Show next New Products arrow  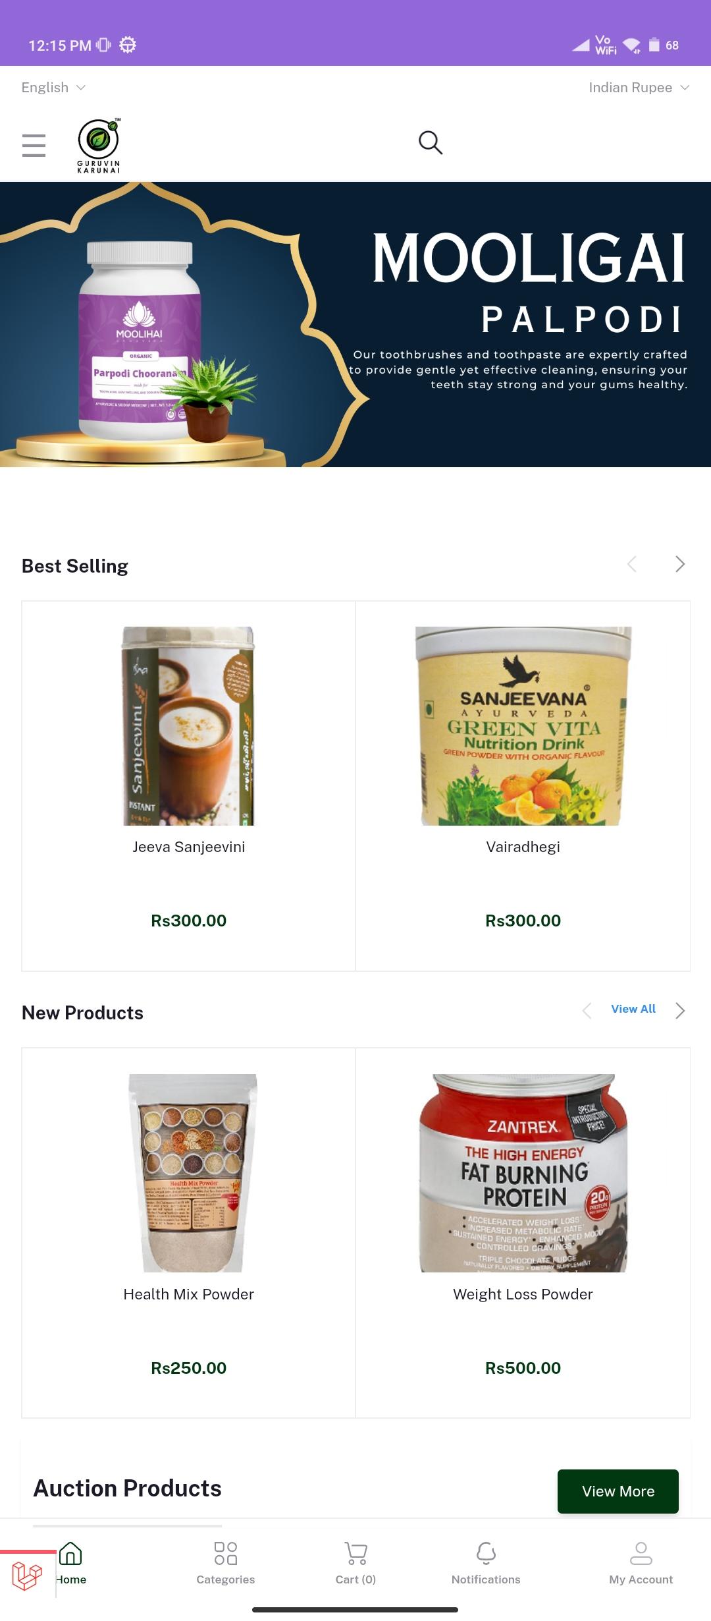coord(680,1010)
